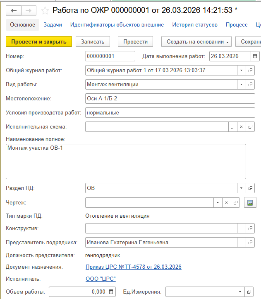Click the Местоположение input field
The height and width of the screenshot is (299, 261).
[170, 99]
